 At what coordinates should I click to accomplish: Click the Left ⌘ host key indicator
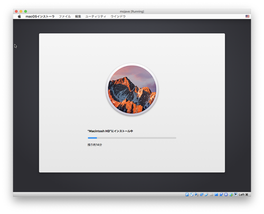[x=243, y=194]
